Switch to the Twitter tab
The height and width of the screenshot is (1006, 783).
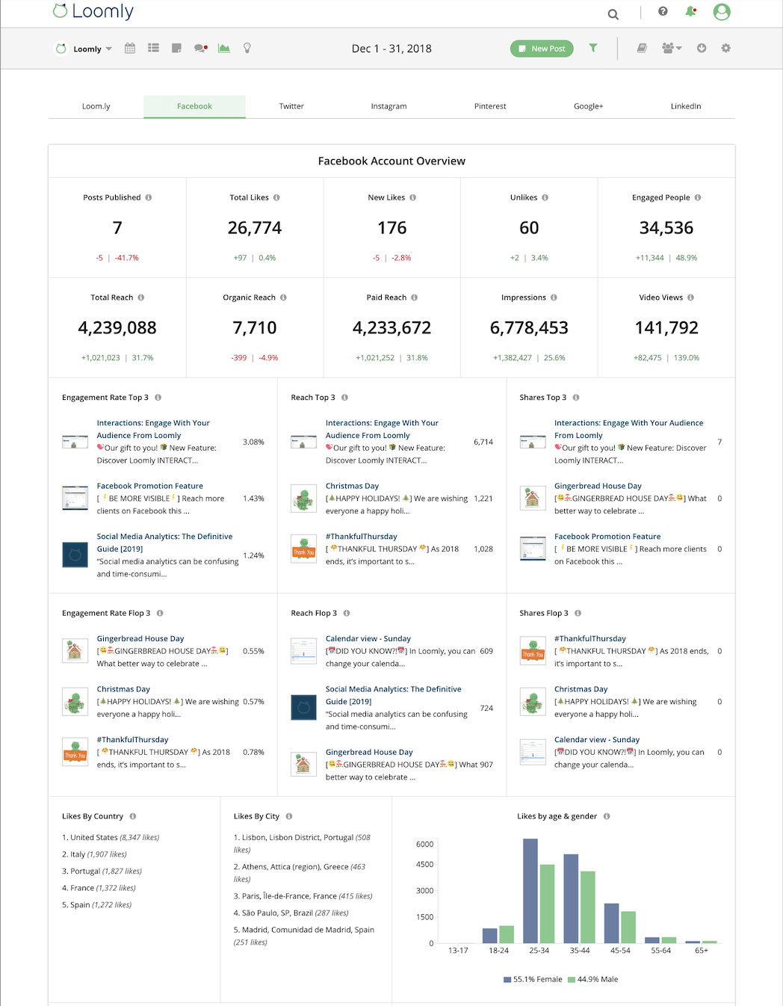pyautogui.click(x=291, y=106)
